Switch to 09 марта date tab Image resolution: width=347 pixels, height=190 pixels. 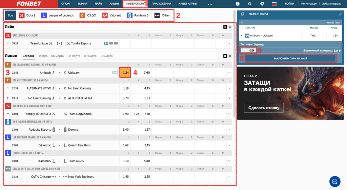coord(90,56)
